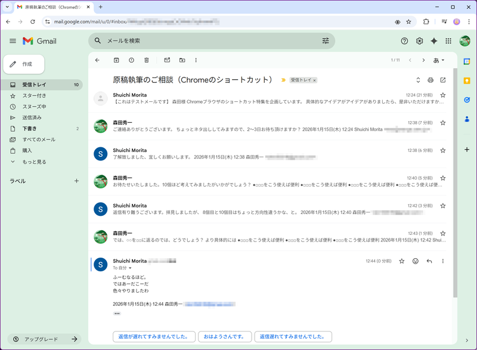This screenshot has width=477, height=350.
Task: Expand もっと見る in the sidebar
Action: (x=42, y=162)
